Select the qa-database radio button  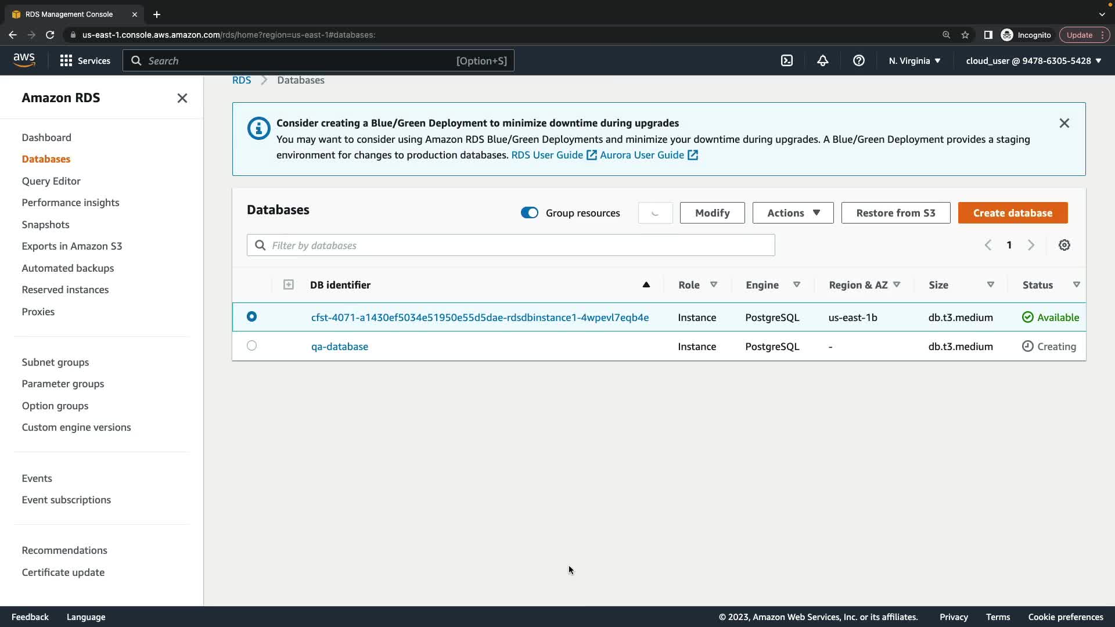pos(251,346)
